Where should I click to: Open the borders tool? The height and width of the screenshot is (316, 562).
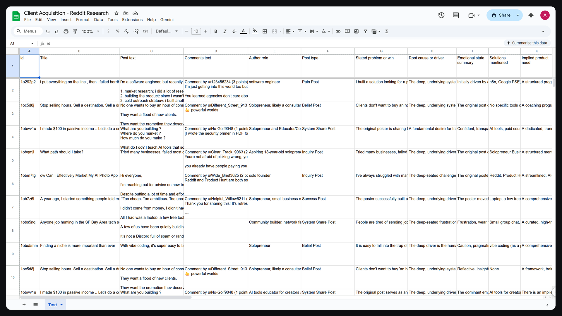tap(265, 31)
